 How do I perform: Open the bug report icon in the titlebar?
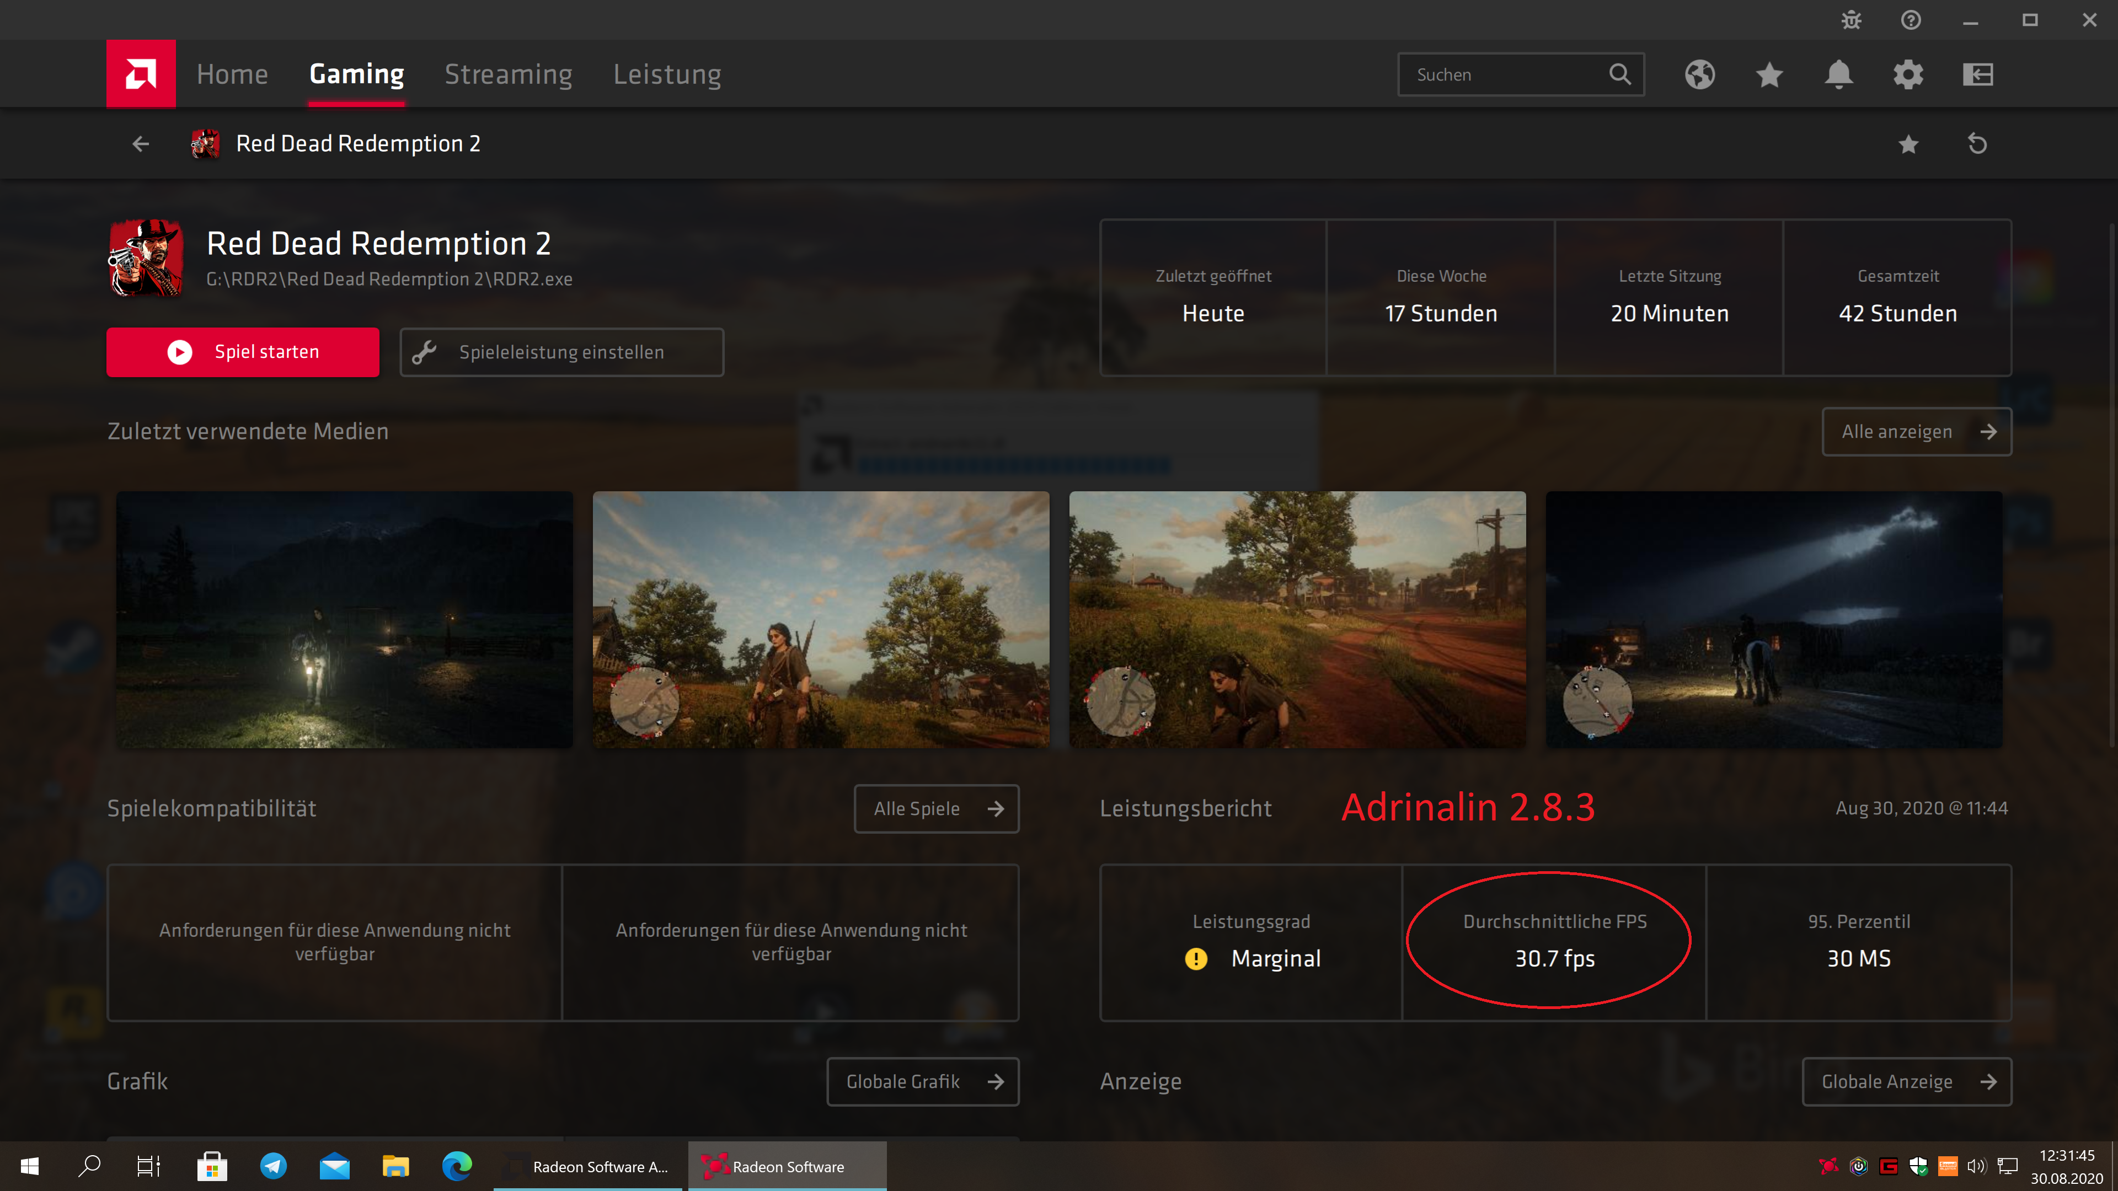click(x=1851, y=20)
